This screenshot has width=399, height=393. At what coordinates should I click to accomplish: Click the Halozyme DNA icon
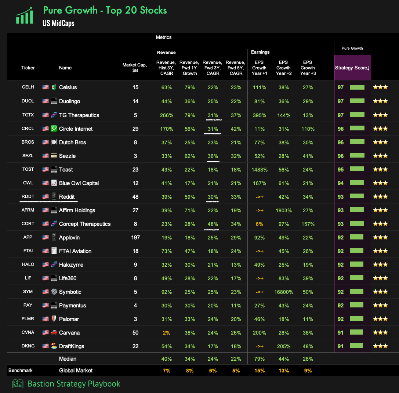[x=54, y=264]
